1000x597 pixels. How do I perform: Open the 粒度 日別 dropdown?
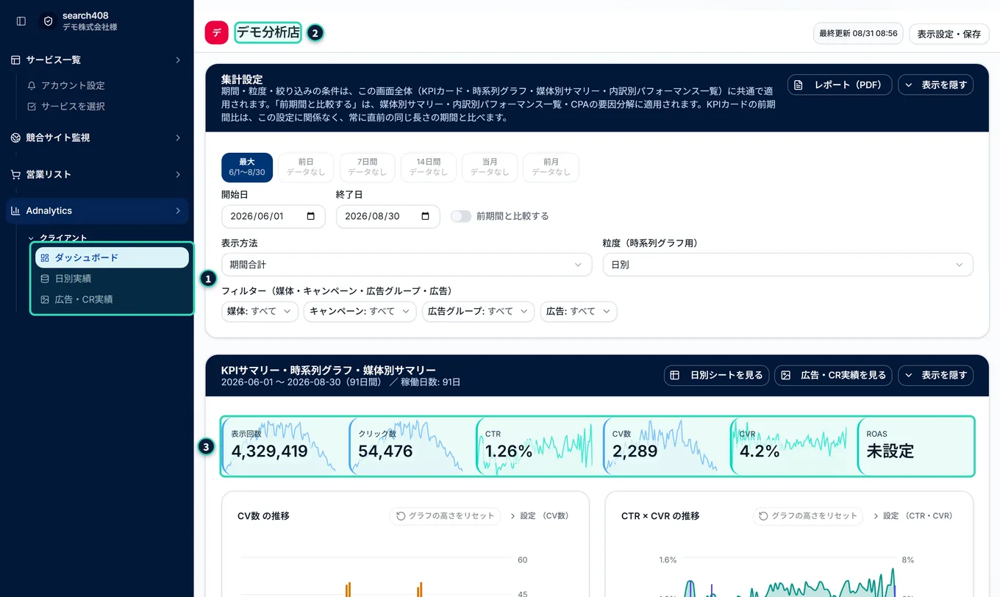click(787, 265)
